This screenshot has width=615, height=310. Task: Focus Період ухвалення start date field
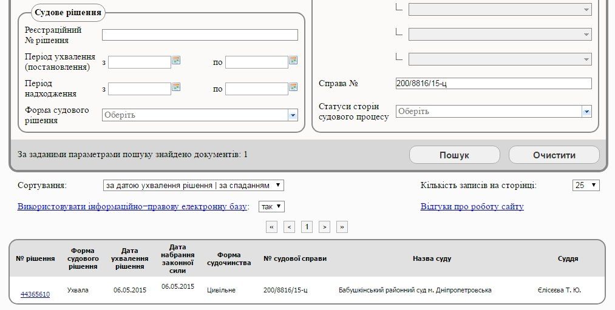coord(140,62)
